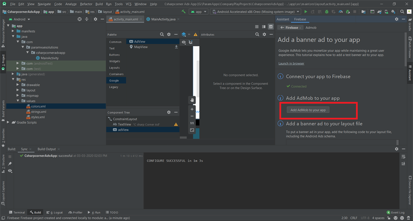The height and width of the screenshot is (221, 413).
Task: Open Assistant panel settings gear
Action: click(397, 19)
